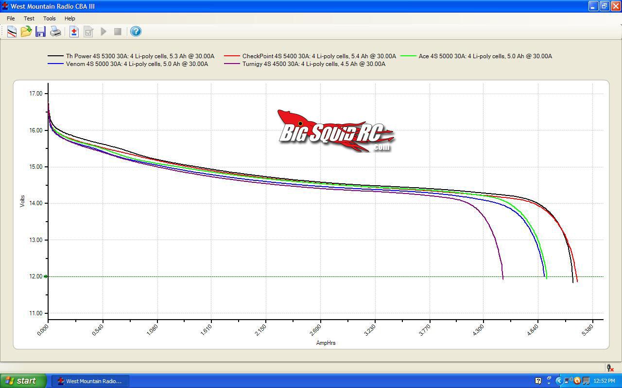This screenshot has width=622, height=388.
Task: Start test with the play button
Action: 104,32
